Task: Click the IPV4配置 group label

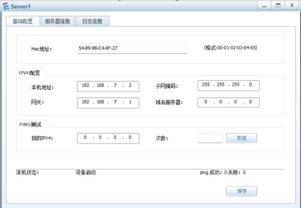Action: (x=29, y=73)
